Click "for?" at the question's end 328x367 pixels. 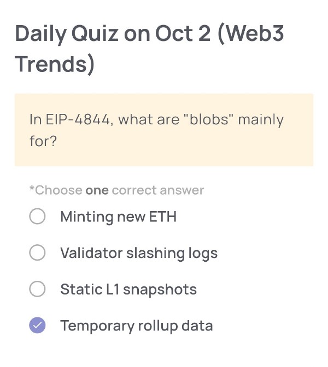[43, 141]
